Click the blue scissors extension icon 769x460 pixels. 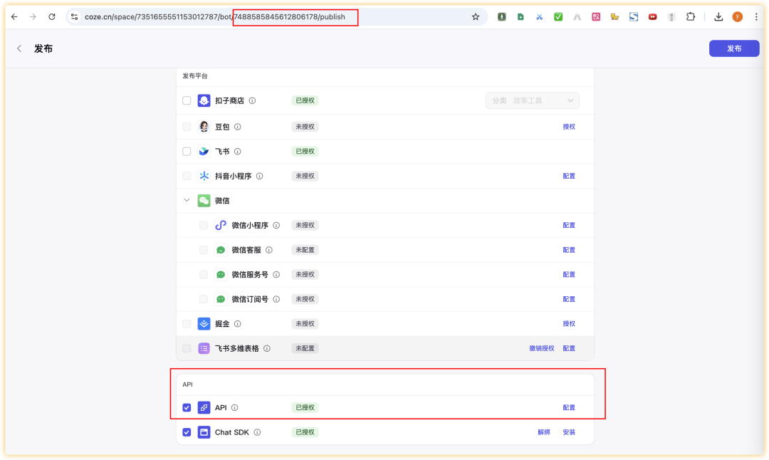540,16
